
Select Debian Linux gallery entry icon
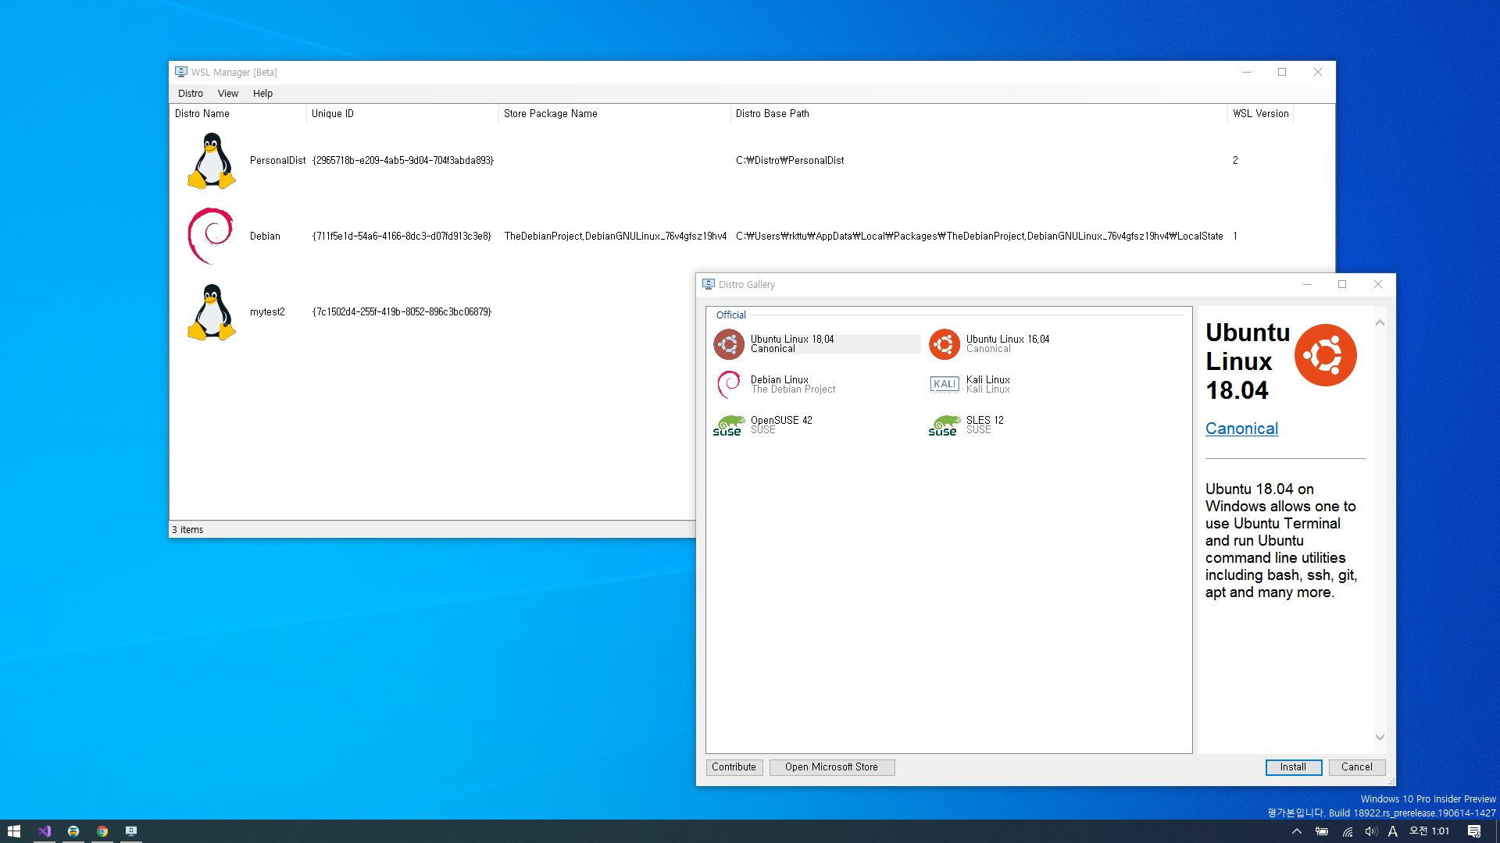pos(728,384)
